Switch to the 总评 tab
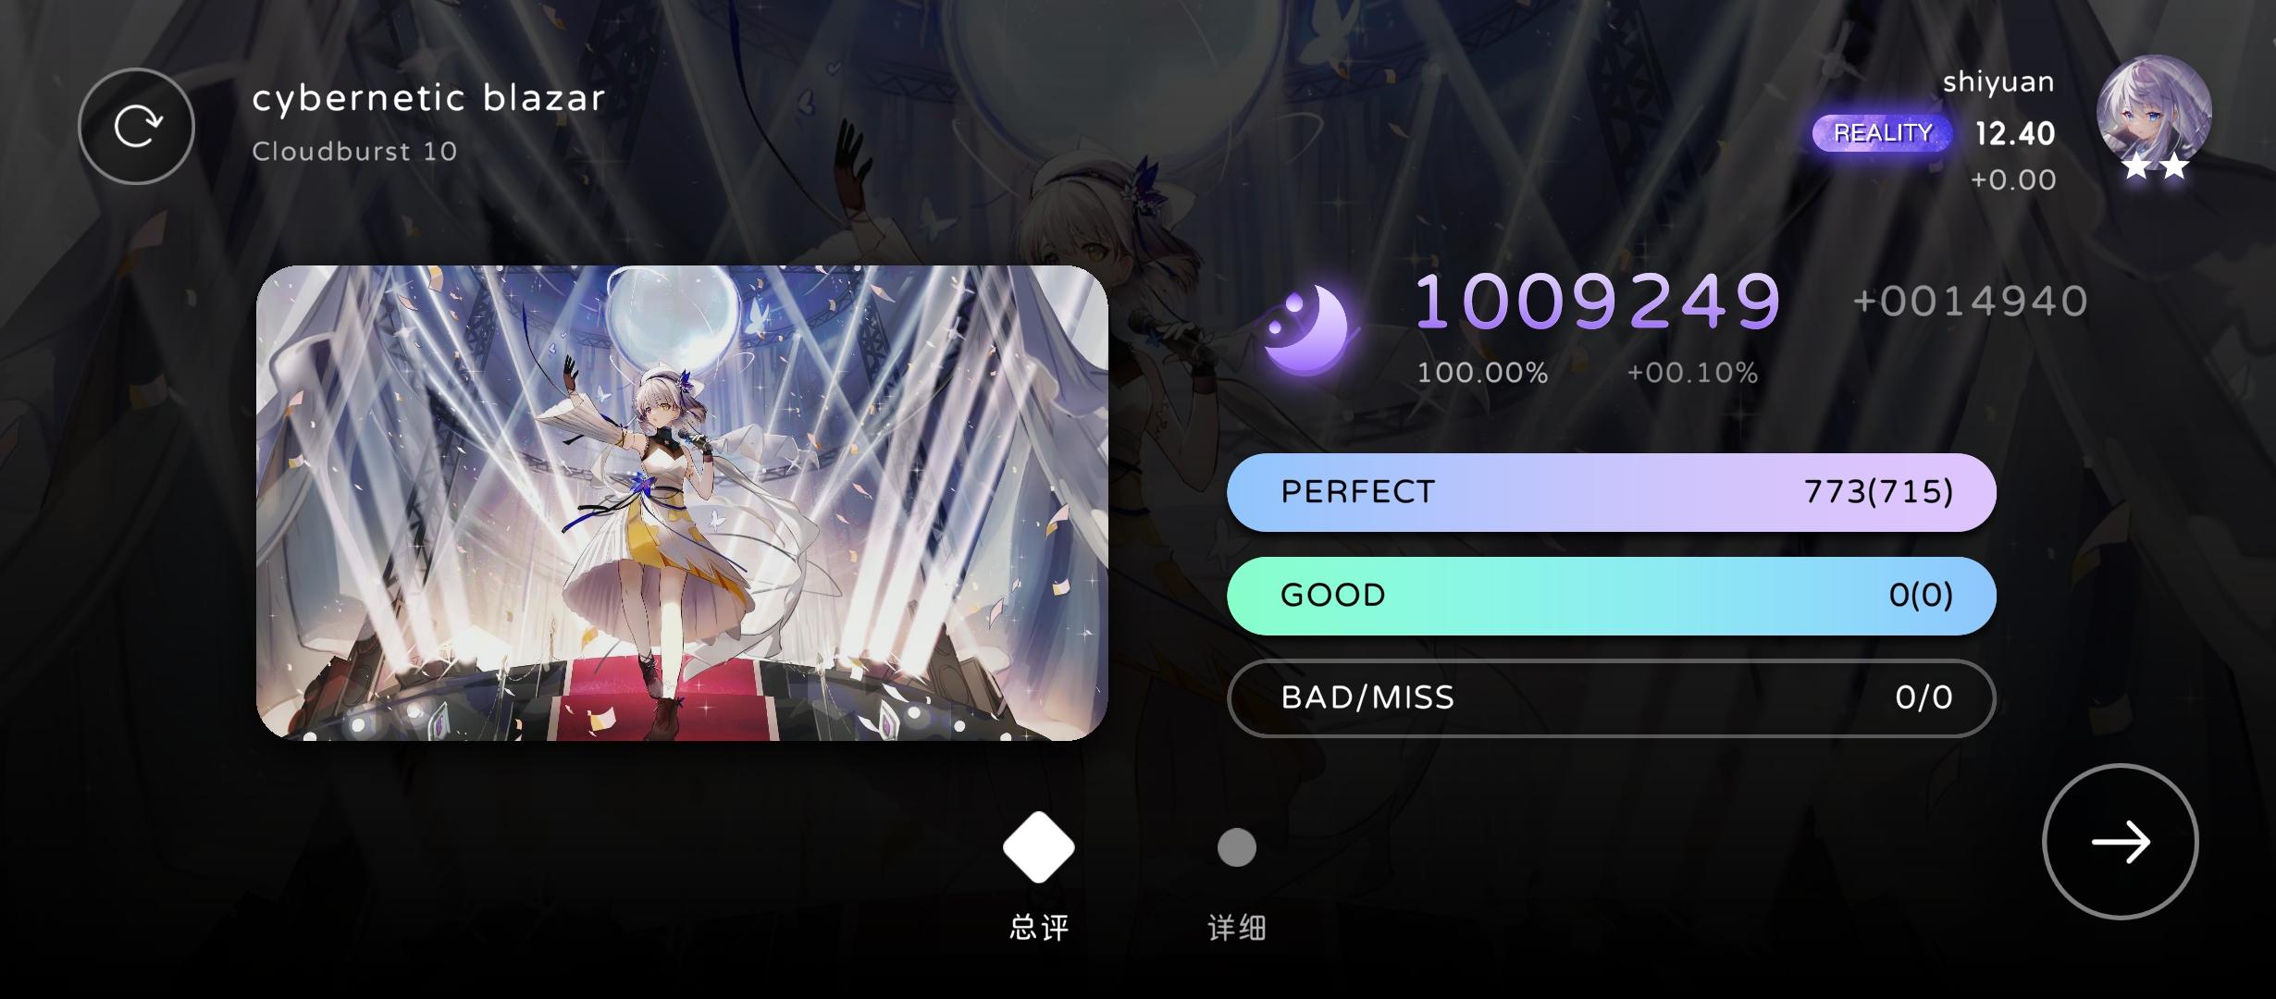 point(1038,927)
